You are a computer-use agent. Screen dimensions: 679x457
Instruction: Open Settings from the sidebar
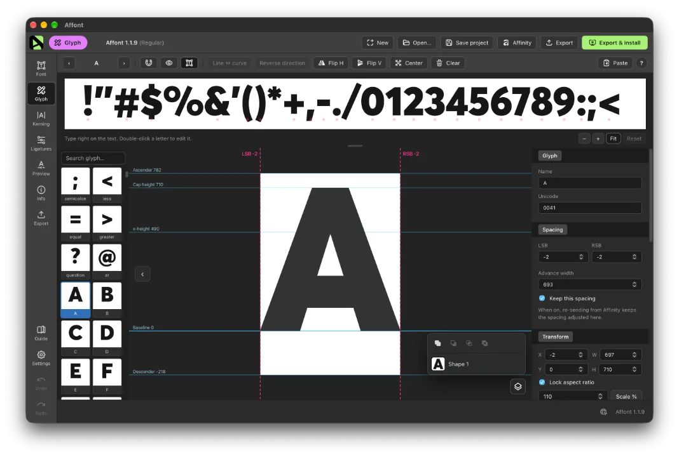point(41,357)
